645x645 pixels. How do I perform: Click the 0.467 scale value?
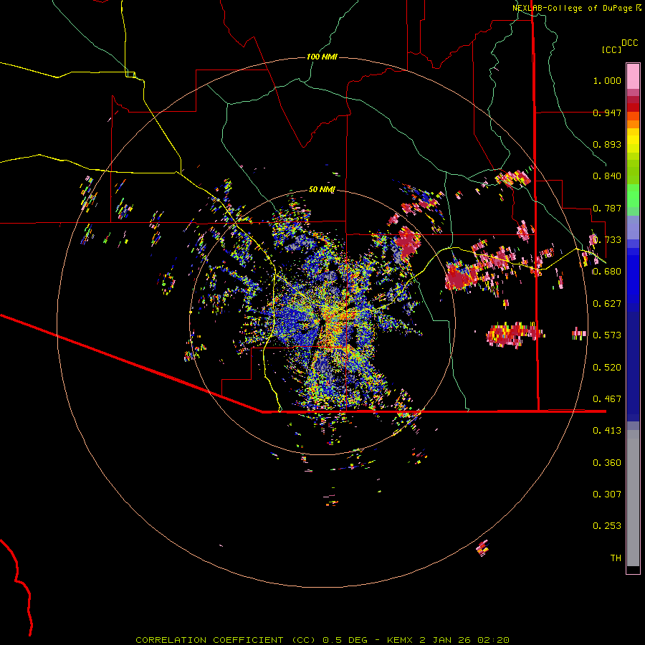(x=607, y=399)
